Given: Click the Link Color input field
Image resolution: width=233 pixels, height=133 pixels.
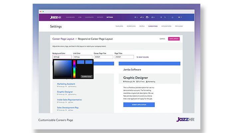Looking at the screenshot, I should (x=83, y=57).
